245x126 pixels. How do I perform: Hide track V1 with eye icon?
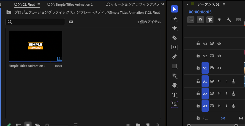tap(219, 68)
